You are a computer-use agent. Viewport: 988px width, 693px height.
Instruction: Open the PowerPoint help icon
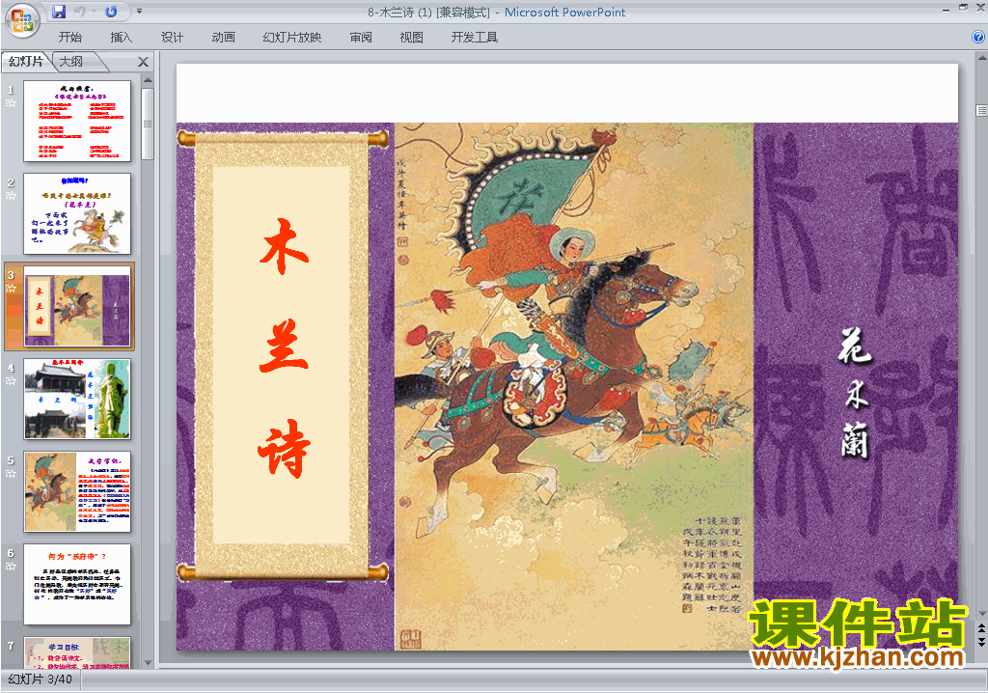coord(978,38)
